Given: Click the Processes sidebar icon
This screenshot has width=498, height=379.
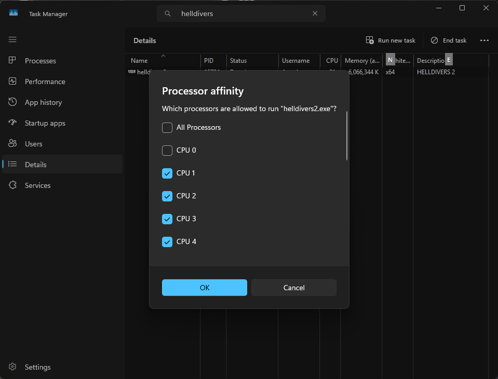Looking at the screenshot, I should 13,61.
